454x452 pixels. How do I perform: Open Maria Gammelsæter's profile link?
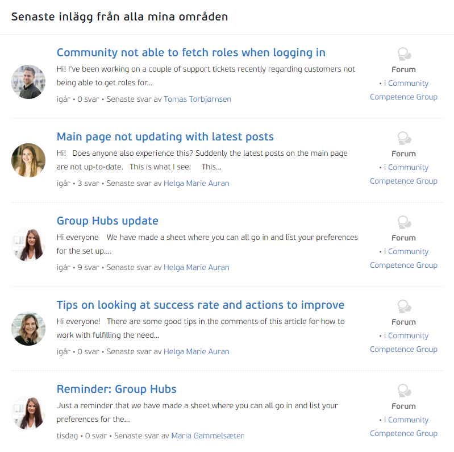[207, 436]
